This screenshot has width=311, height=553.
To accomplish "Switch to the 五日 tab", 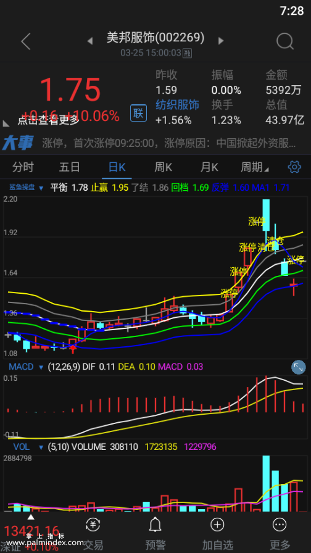I will tap(70, 167).
